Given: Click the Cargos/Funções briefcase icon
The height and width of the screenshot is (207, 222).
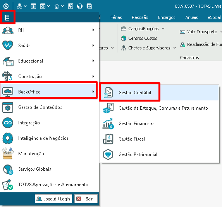Looking at the screenshot, I should coord(124,29).
